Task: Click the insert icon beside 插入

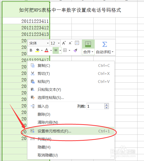Action: click(33, 106)
